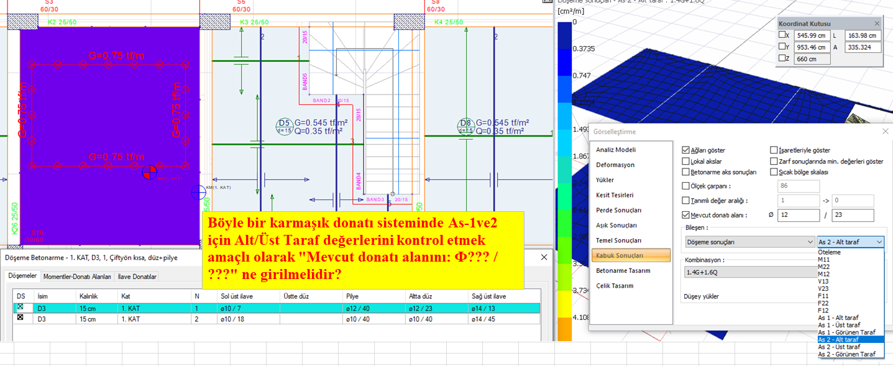
Task: Open Perde Sonuçları category
Action: 618,210
